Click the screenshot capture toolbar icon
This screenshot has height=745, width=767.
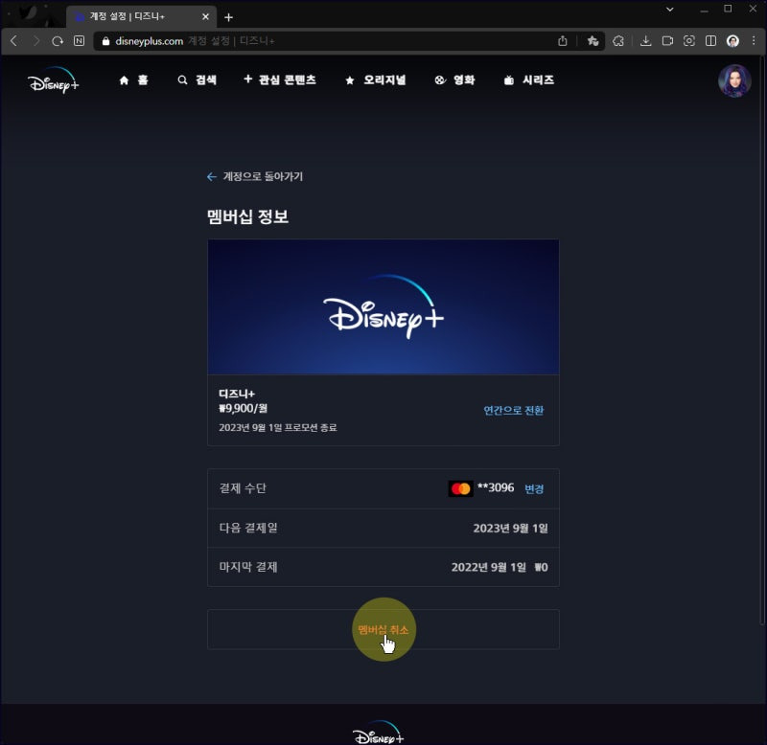coord(688,41)
